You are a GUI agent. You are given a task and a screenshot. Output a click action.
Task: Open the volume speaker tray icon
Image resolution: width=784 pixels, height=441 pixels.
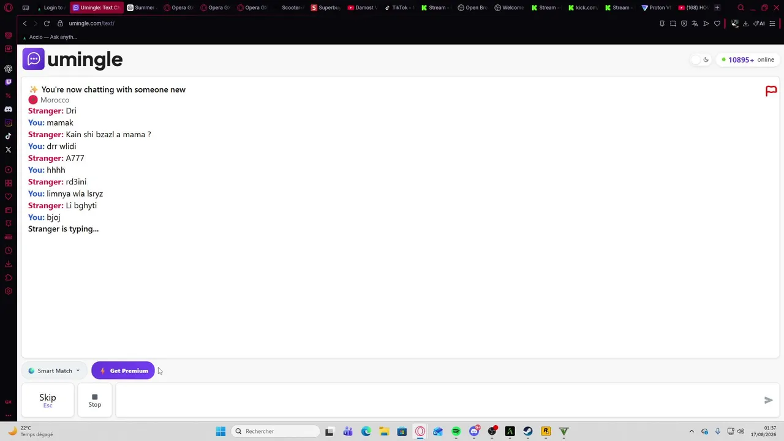[741, 431]
